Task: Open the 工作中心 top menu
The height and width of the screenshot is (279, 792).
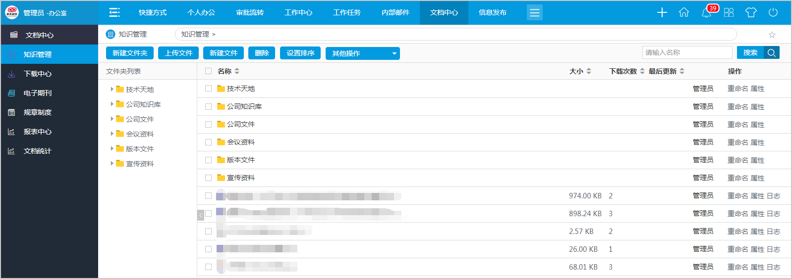Action: [x=298, y=13]
